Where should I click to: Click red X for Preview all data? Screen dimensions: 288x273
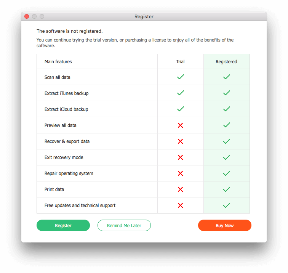tap(180, 125)
